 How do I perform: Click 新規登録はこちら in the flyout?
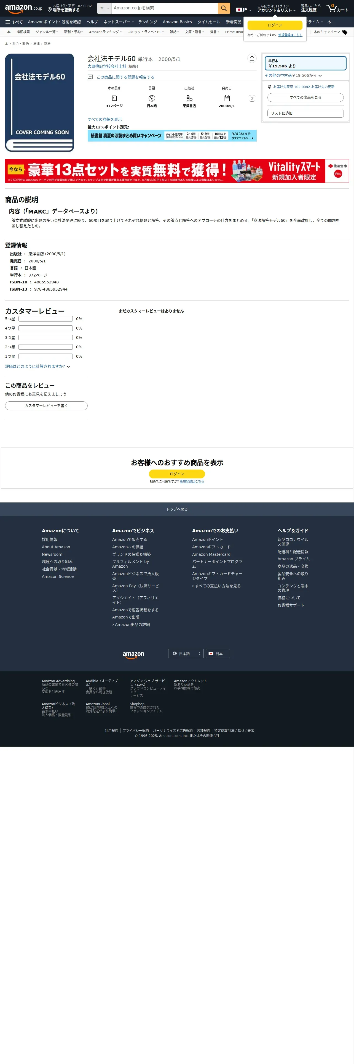click(290, 35)
